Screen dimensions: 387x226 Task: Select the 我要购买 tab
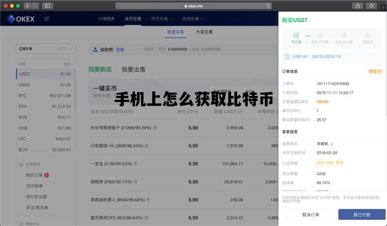tap(100, 69)
